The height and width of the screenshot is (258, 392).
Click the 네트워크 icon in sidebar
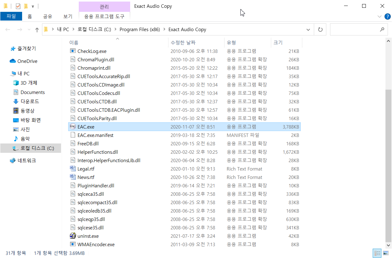pos(13,161)
